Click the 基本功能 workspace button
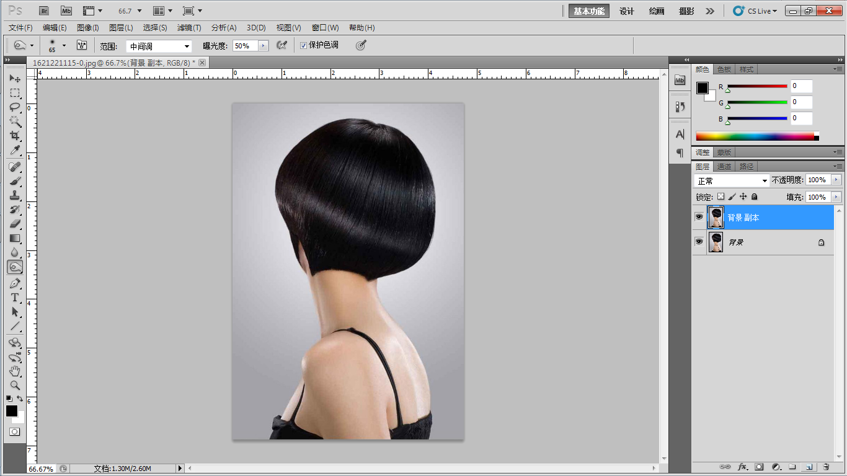This screenshot has width=847, height=476. [588, 11]
